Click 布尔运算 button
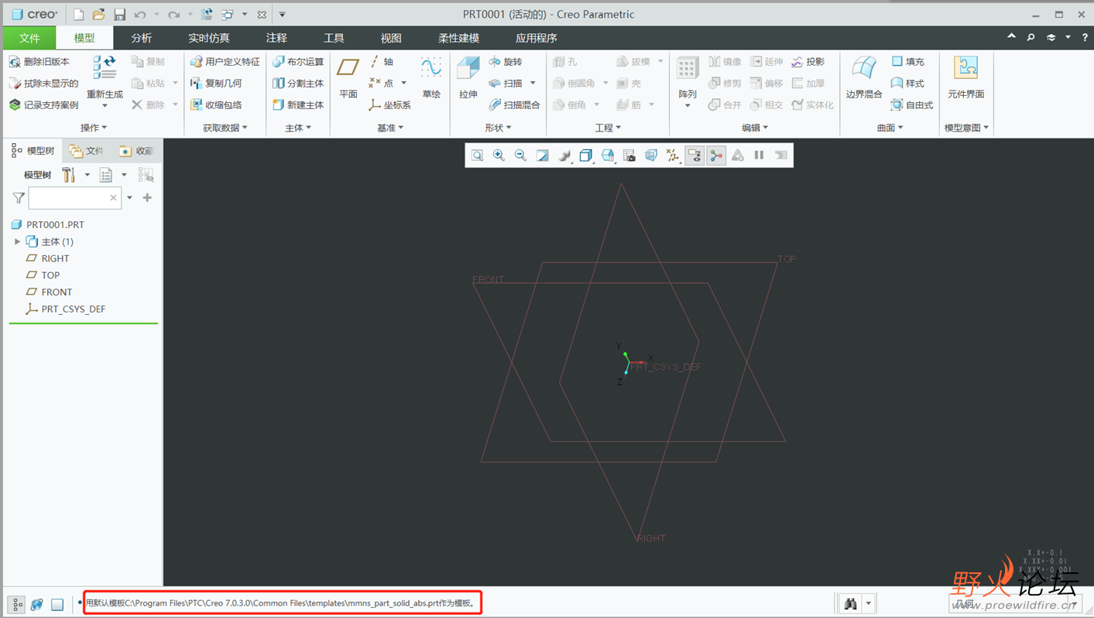1094x618 pixels. coord(298,62)
